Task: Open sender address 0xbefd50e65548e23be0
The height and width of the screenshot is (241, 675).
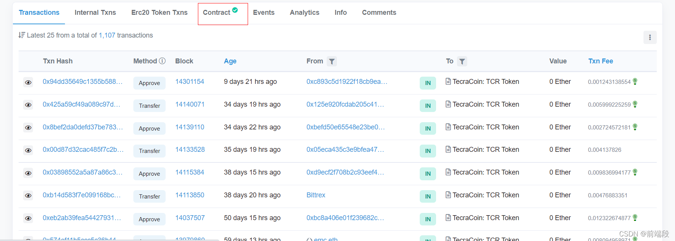Action: [346, 127]
